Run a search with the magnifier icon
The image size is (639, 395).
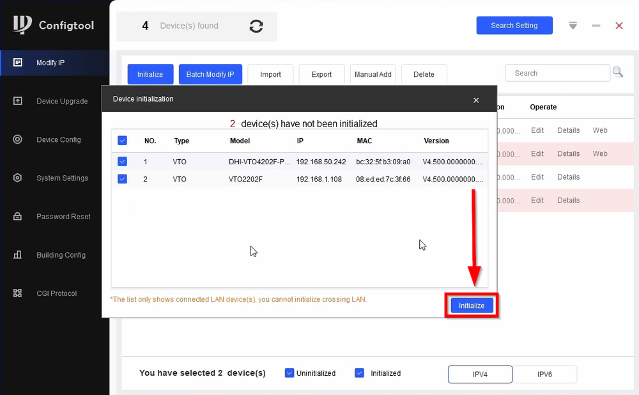(618, 72)
